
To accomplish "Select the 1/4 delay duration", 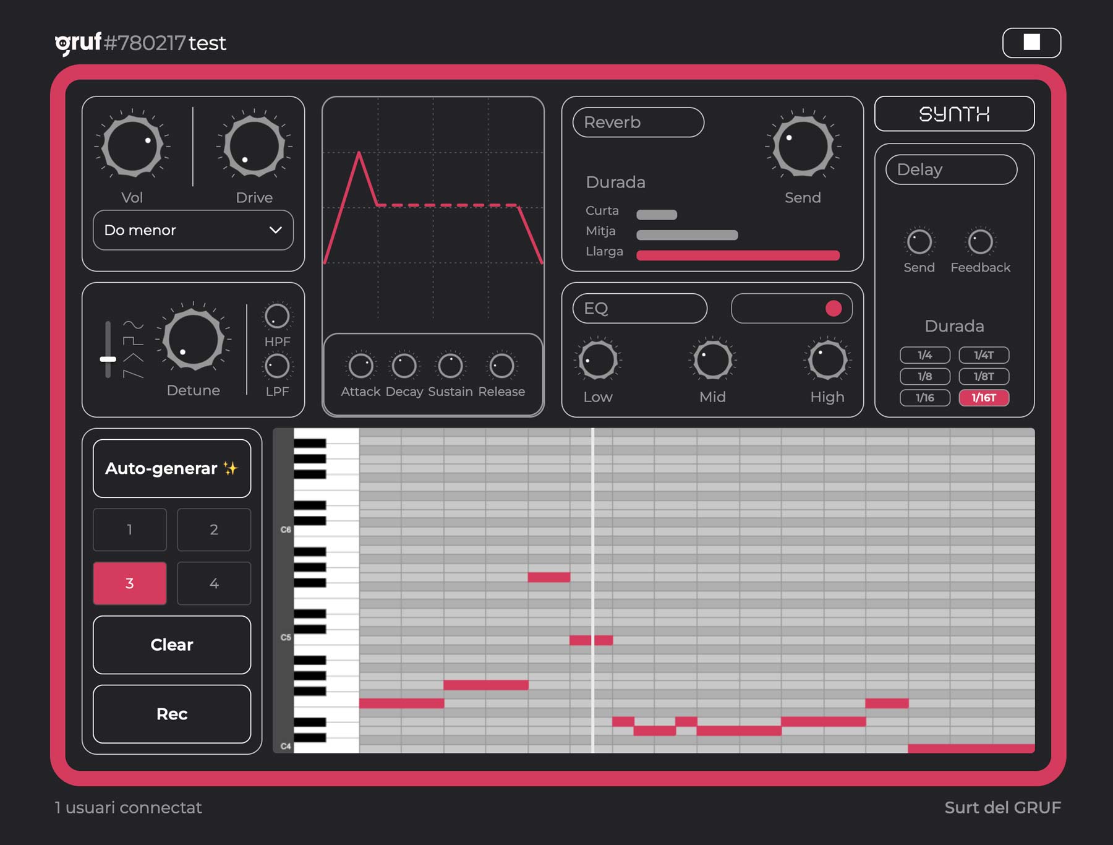I will pos(924,355).
